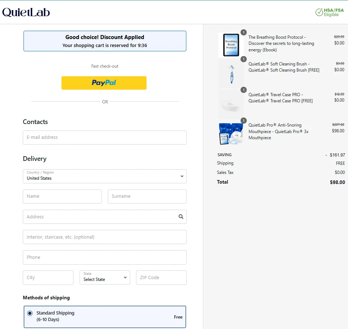This screenshot has width=348, height=329.
Task: Click the Interior, staircase optional field
Action: [105, 237]
